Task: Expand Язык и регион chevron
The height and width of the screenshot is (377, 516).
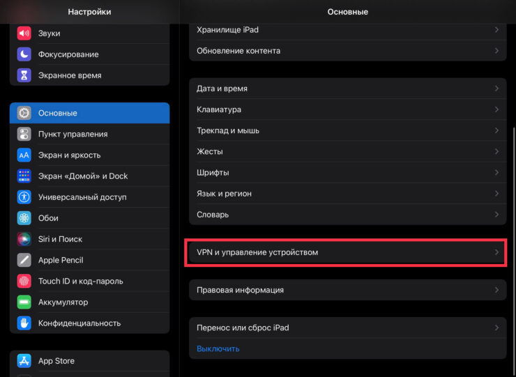Action: (x=496, y=194)
